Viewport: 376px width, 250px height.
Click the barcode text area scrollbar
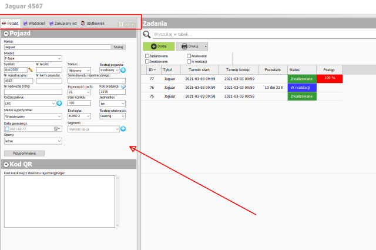coord(117,202)
